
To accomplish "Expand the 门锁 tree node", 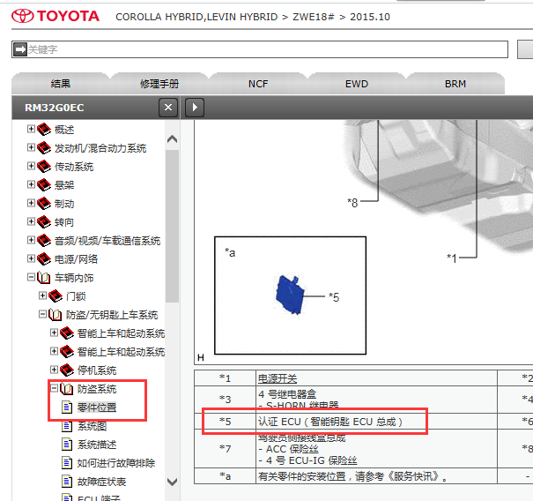I will tap(42, 295).
